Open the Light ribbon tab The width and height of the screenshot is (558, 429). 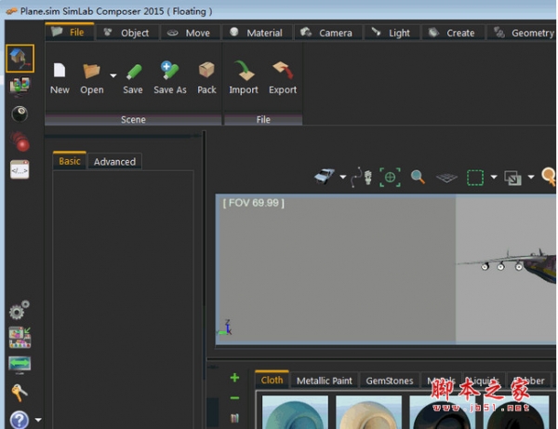pos(392,34)
